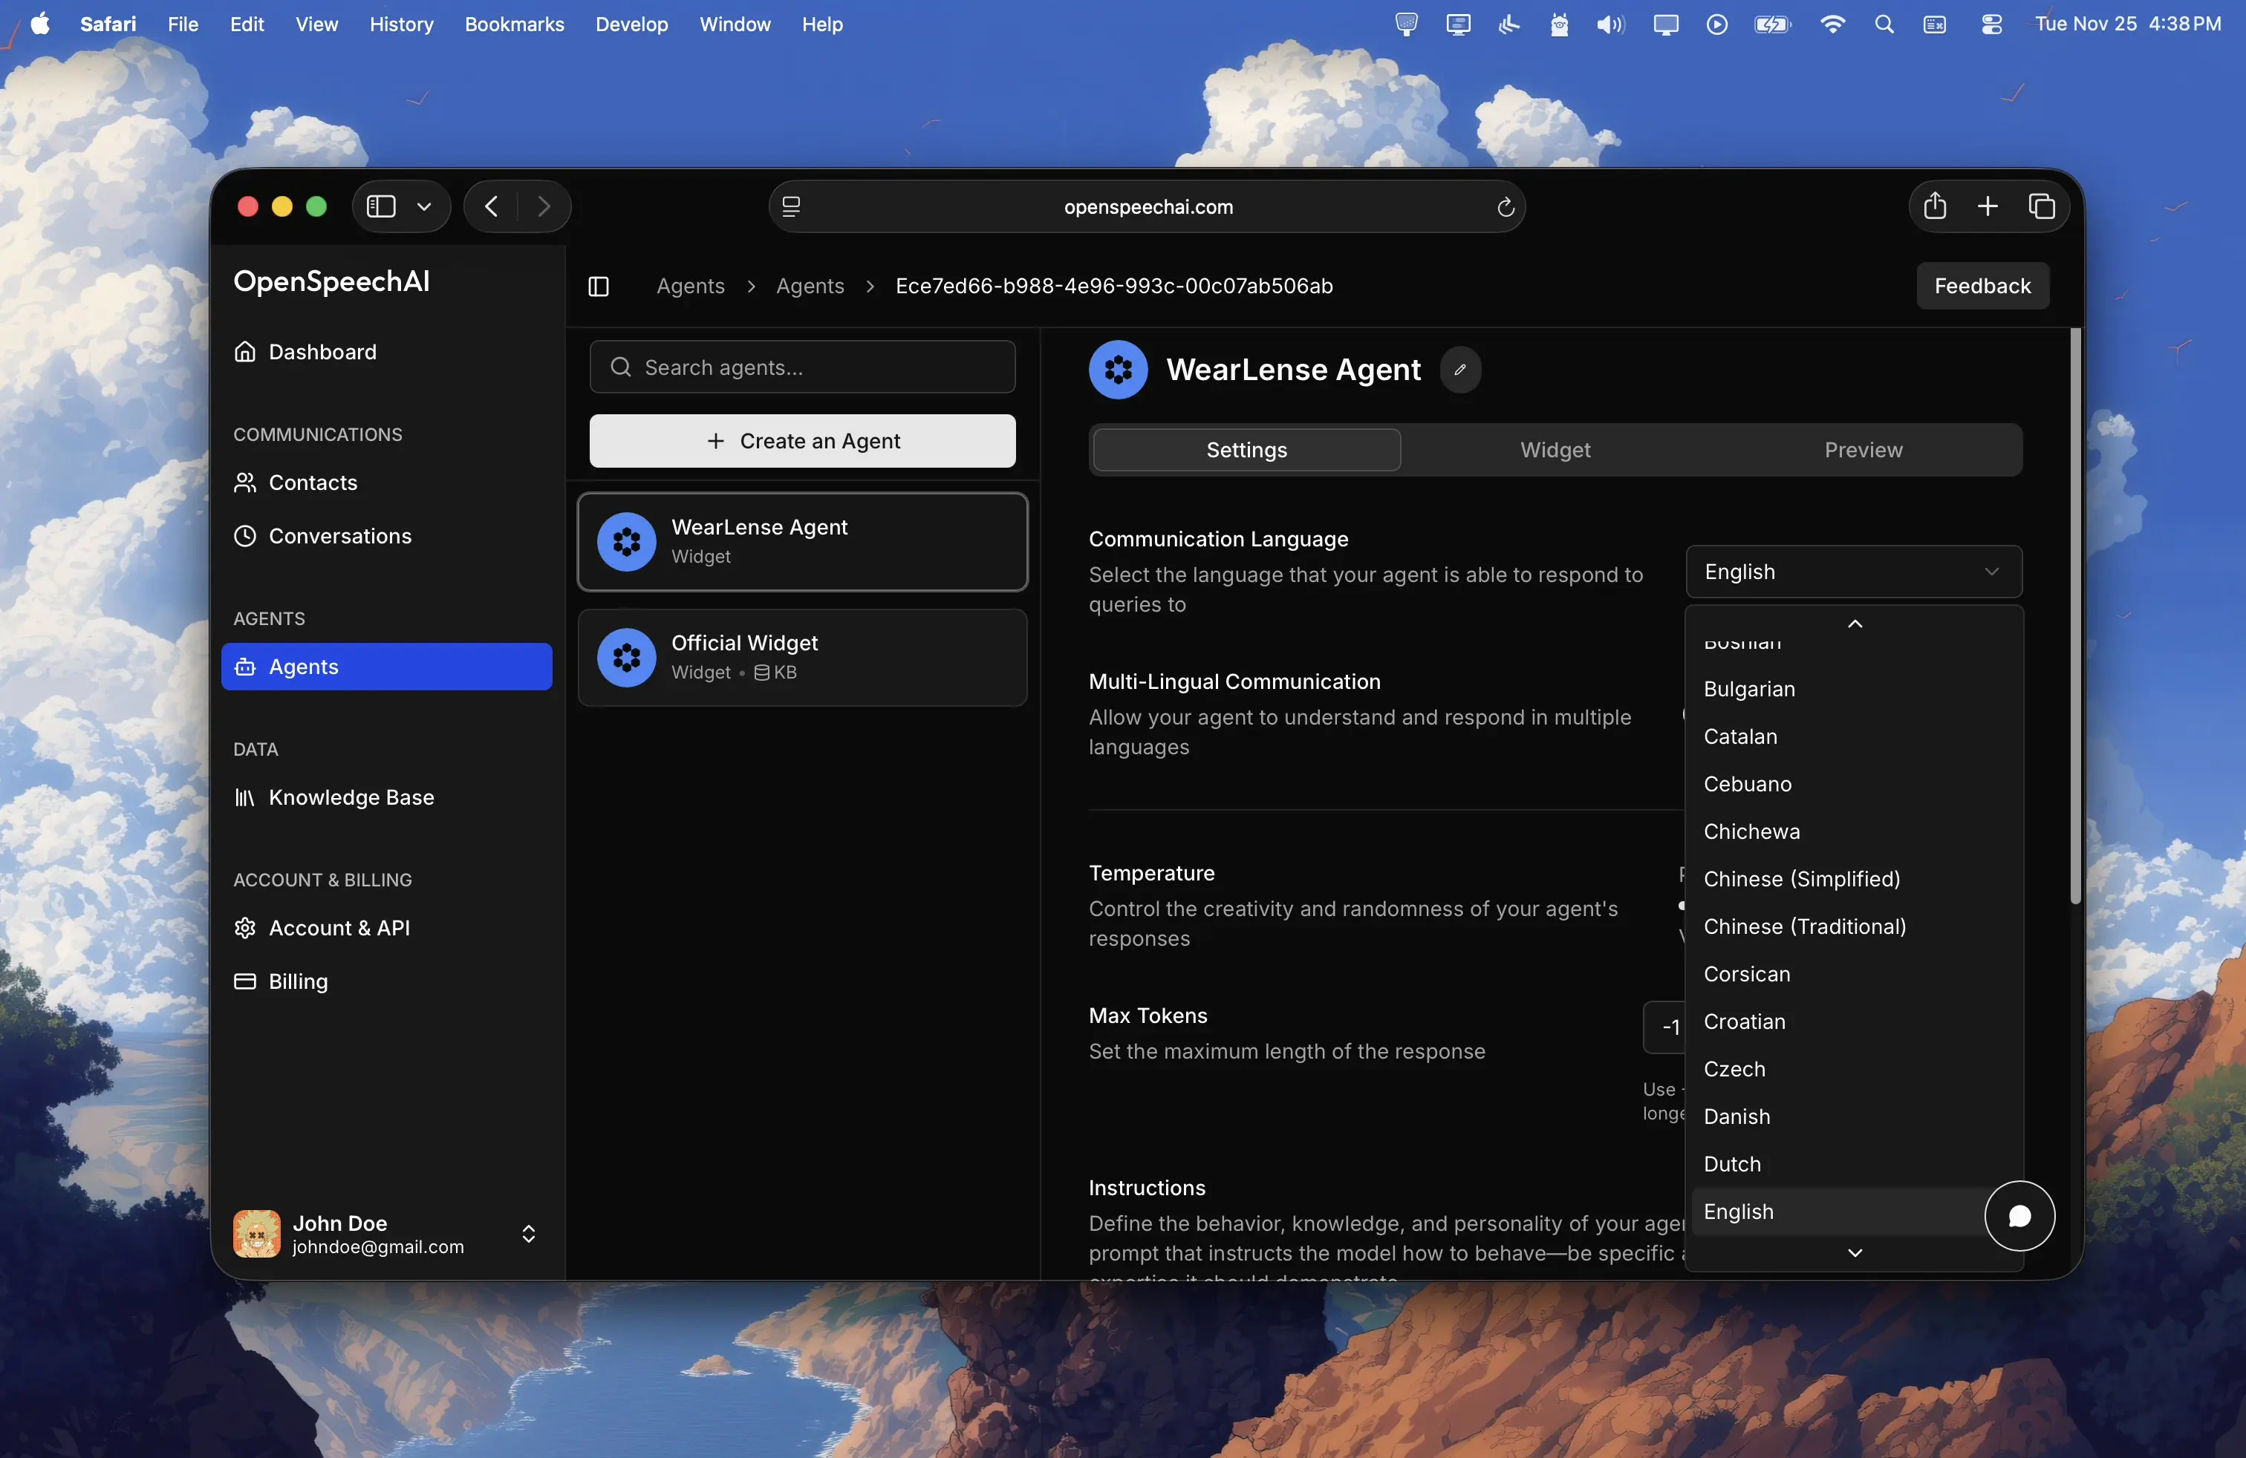This screenshot has width=2246, height=1458.
Task: Select the Agents sidebar item
Action: (386, 667)
